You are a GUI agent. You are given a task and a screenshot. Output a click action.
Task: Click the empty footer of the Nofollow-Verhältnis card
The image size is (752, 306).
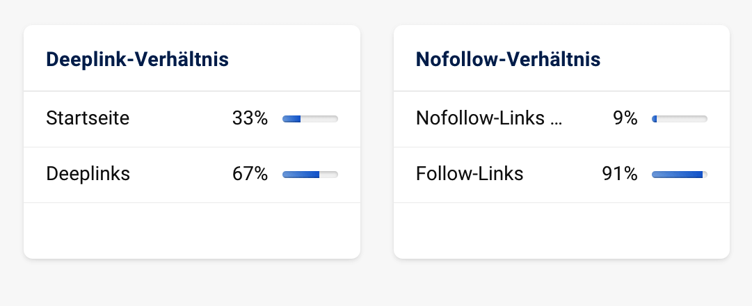pyautogui.click(x=561, y=230)
